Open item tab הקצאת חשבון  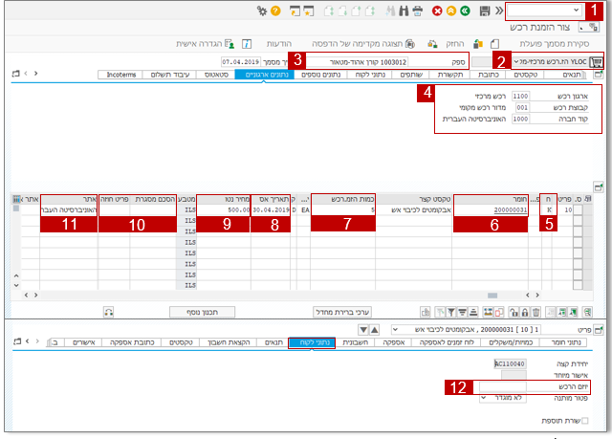(229, 342)
